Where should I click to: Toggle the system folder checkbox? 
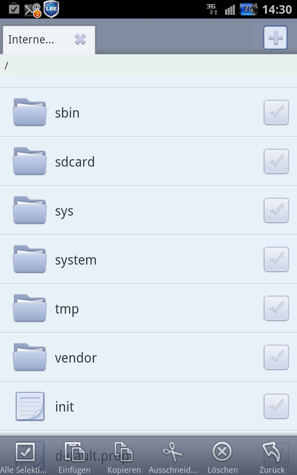tap(276, 259)
